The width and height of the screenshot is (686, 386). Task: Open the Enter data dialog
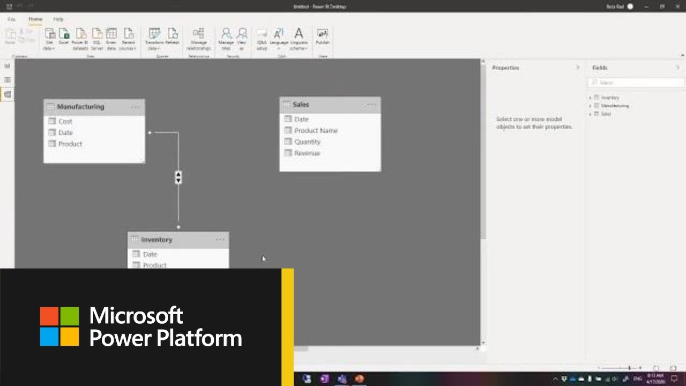point(111,39)
